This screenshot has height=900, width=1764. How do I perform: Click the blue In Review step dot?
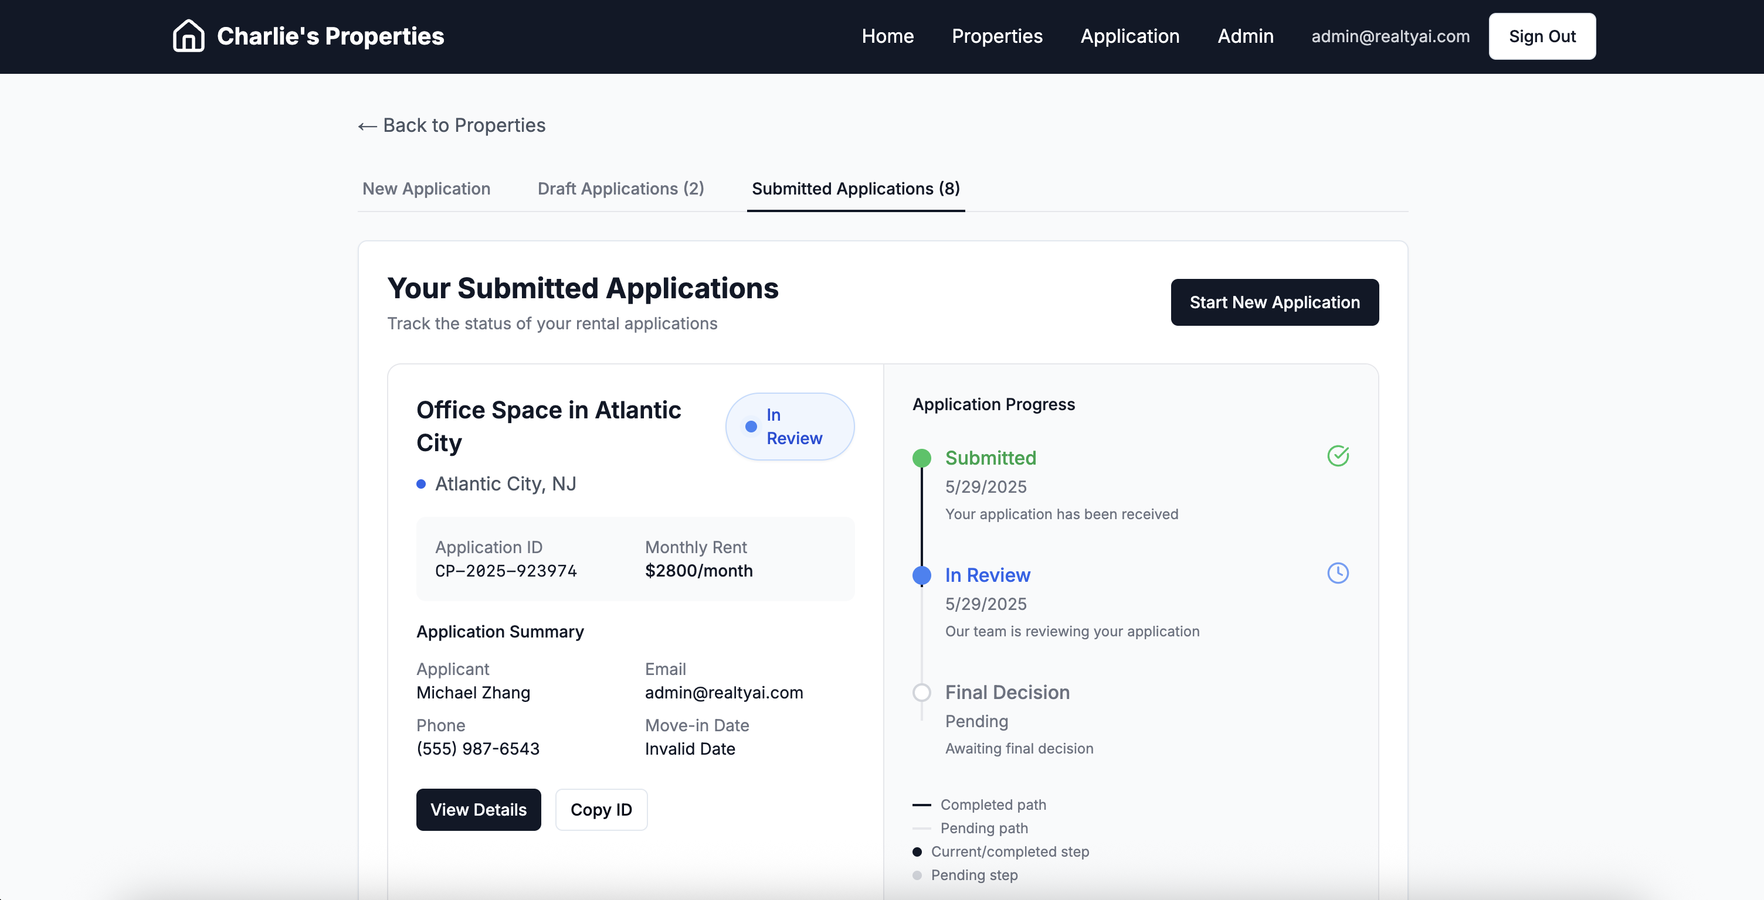(x=922, y=575)
